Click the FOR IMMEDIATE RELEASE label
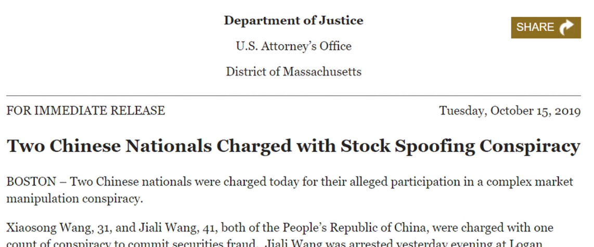594x247 pixels. pos(85,111)
